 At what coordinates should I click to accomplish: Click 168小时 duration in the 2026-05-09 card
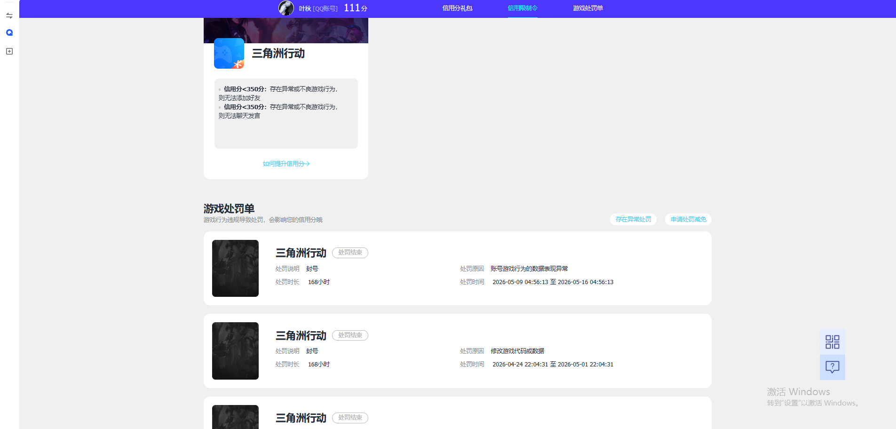[319, 282]
